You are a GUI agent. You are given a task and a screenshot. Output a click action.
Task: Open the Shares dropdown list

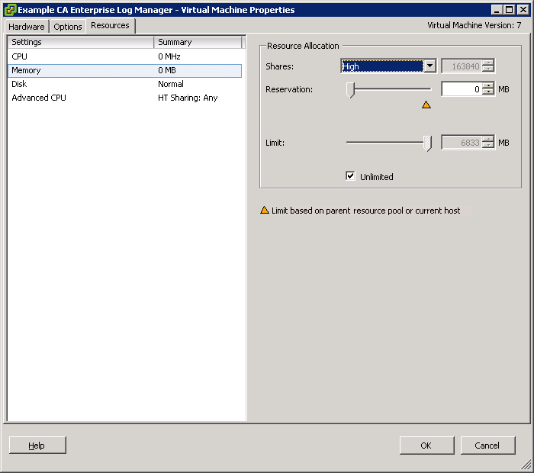(x=429, y=66)
